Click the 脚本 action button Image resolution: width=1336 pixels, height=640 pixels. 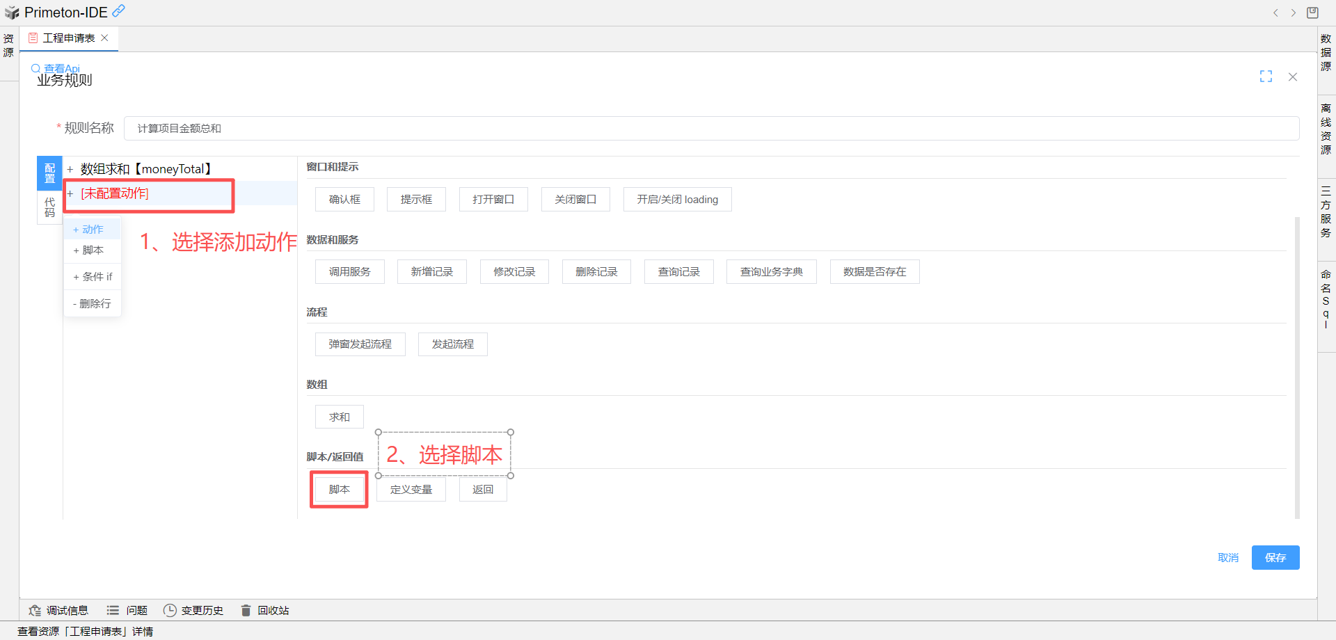pos(339,490)
